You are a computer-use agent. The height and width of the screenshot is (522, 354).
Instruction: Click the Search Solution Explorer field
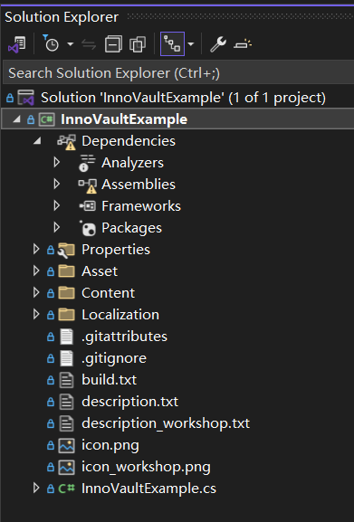pyautogui.click(x=178, y=73)
